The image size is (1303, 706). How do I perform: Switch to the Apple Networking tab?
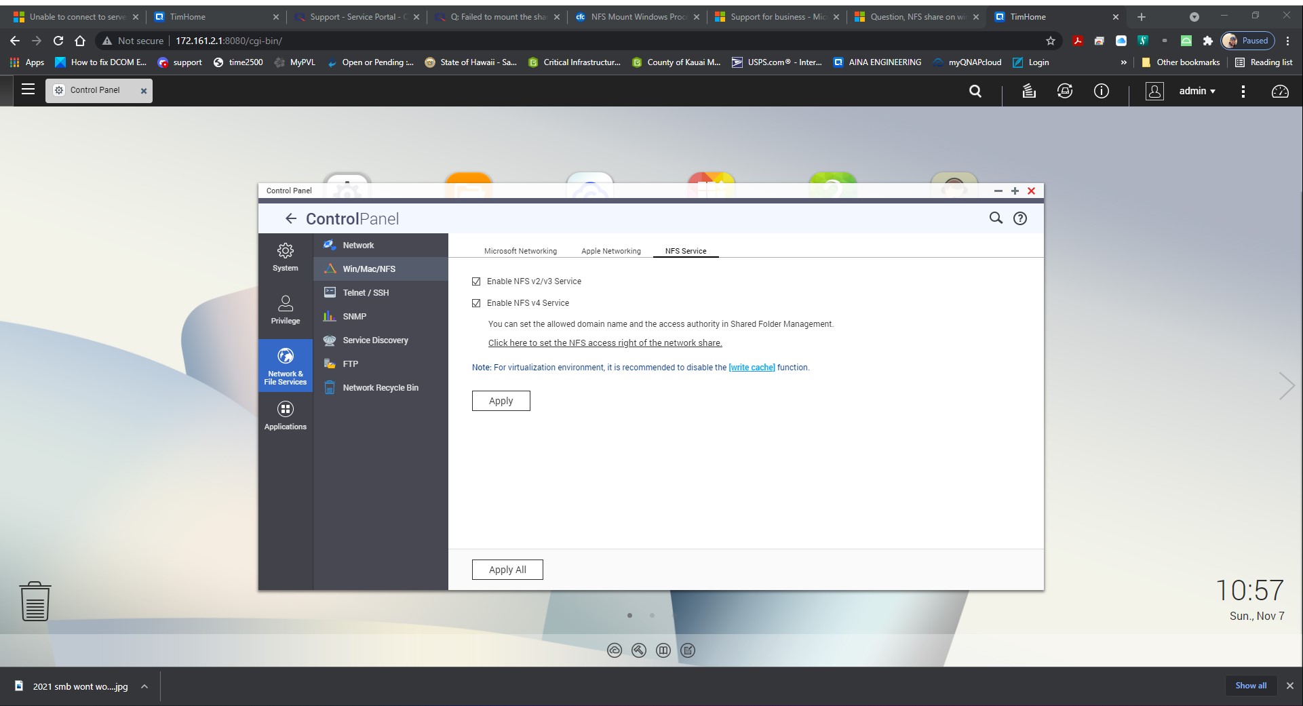click(610, 250)
